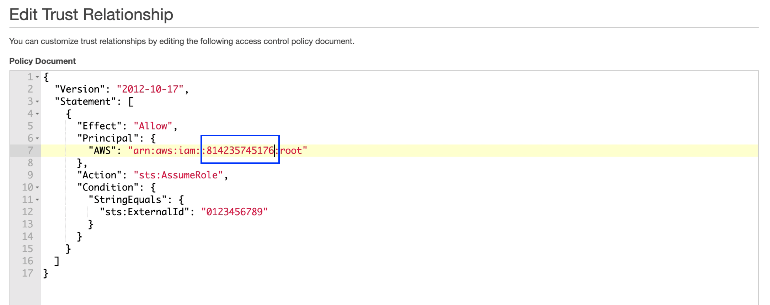Viewport: 770px width, 305px height.
Task: Collapse the Principal block fold arrow on line 6
Action: tap(37, 138)
